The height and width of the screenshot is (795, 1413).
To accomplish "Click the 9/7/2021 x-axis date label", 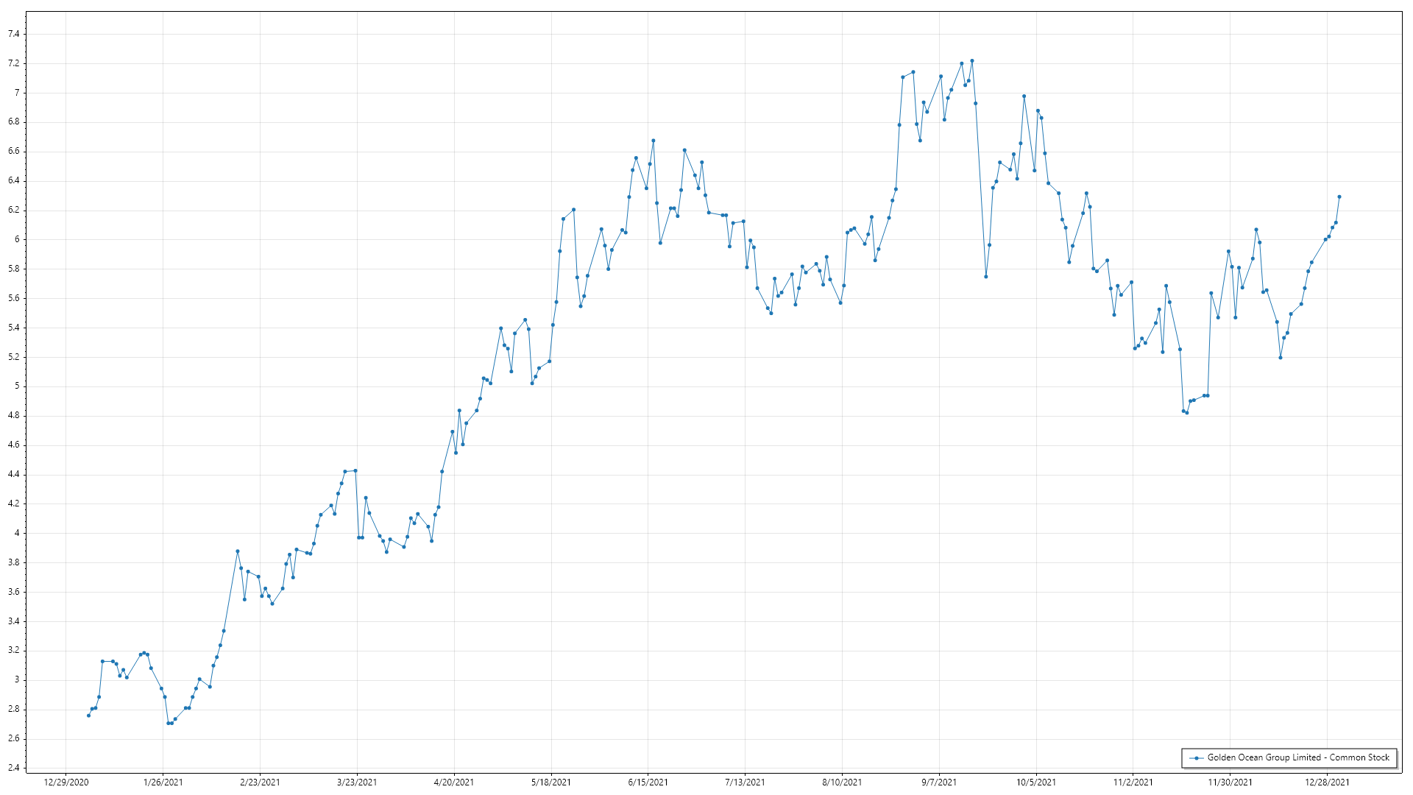I will 939,782.
